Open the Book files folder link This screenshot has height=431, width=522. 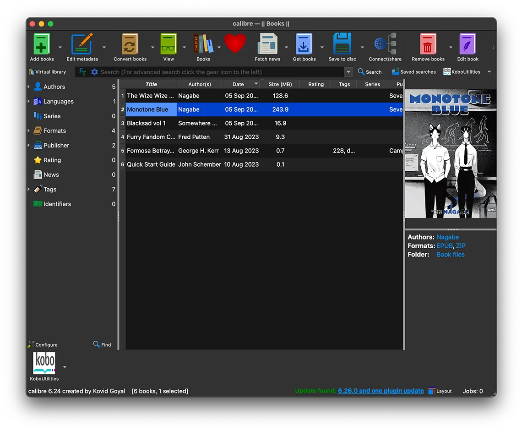pyautogui.click(x=451, y=255)
